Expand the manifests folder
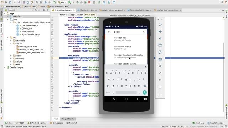 [8, 17]
